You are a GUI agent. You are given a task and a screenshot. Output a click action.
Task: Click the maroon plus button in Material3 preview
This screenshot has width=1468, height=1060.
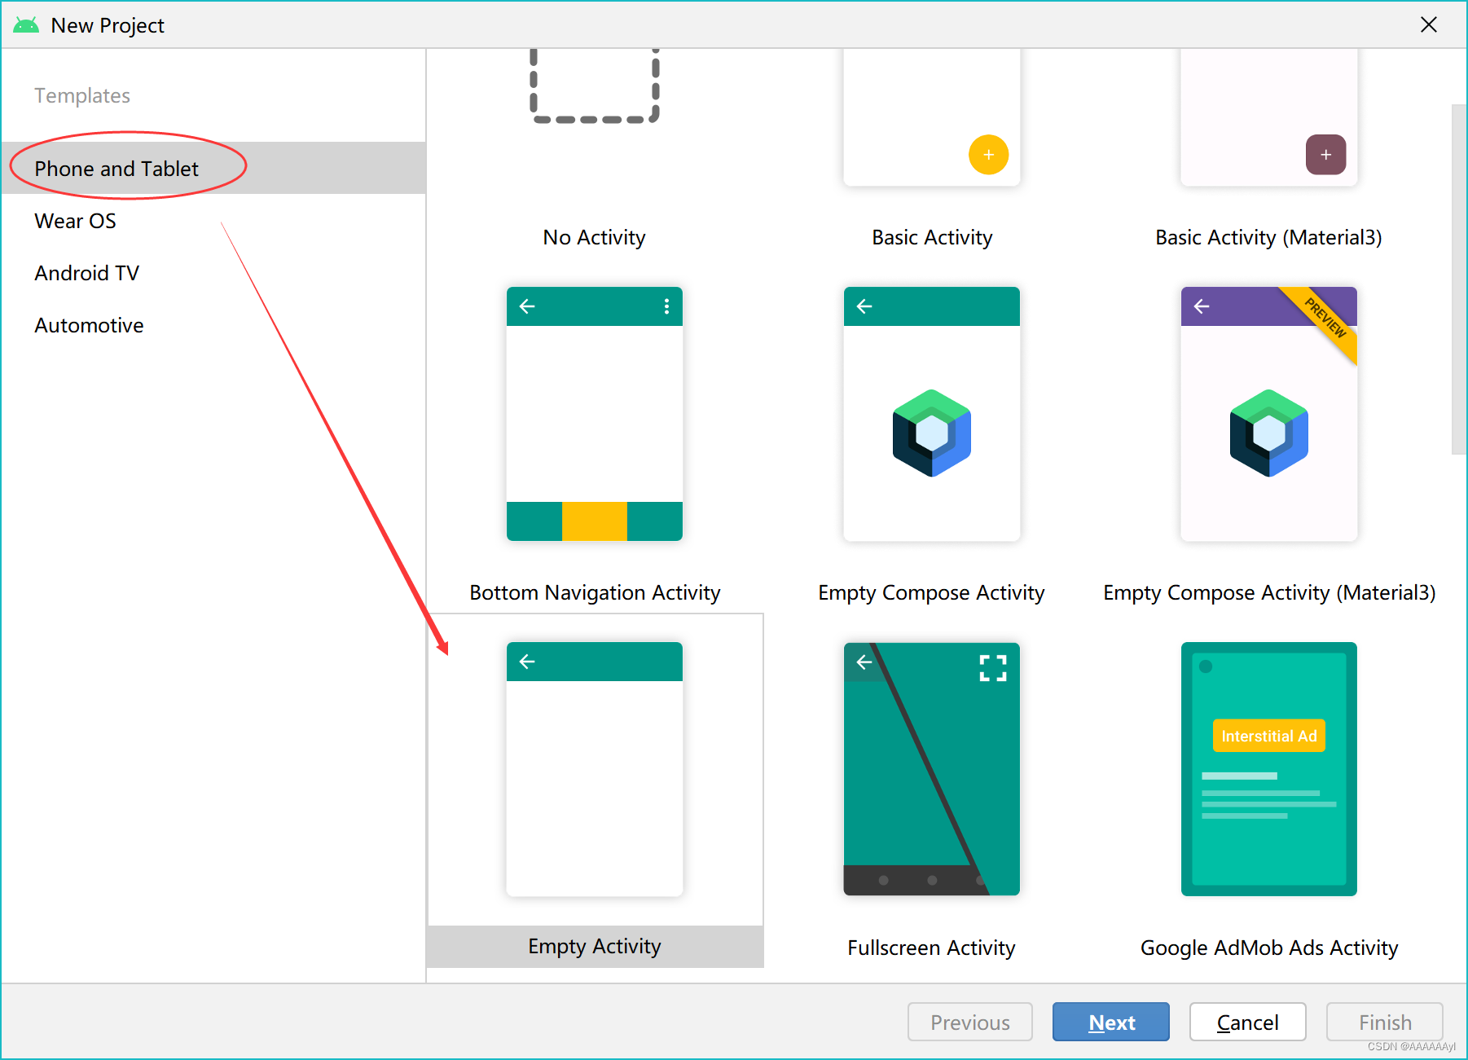[1326, 155]
